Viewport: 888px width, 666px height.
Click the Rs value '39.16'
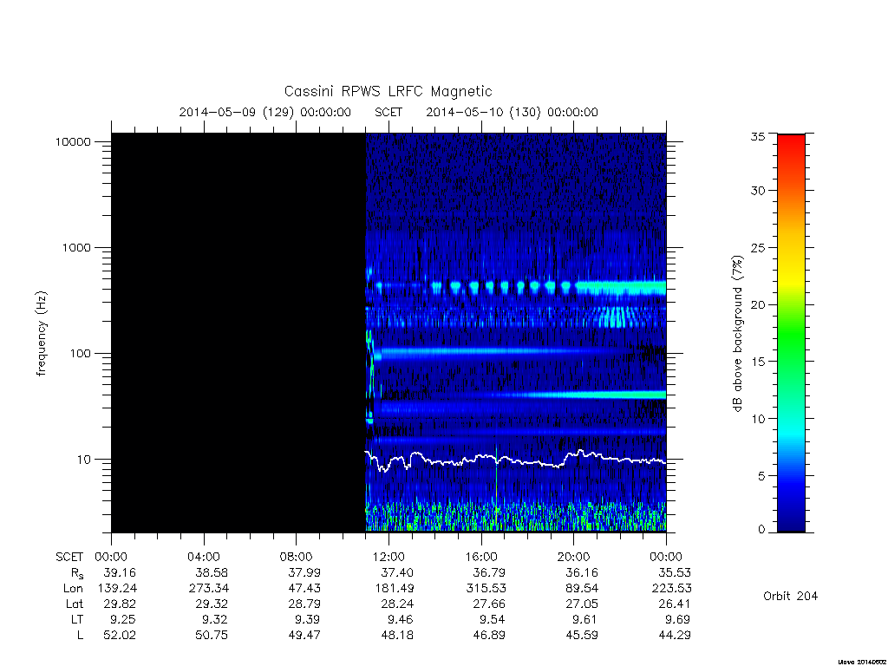coord(120,572)
